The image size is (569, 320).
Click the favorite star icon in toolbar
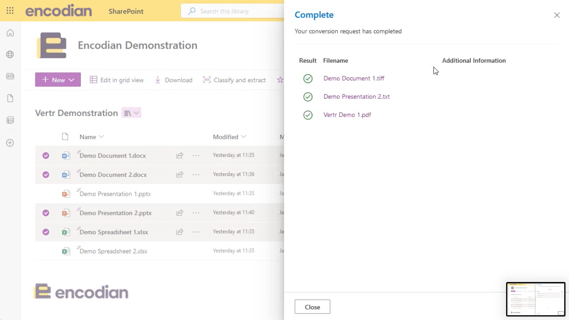pyautogui.click(x=280, y=80)
